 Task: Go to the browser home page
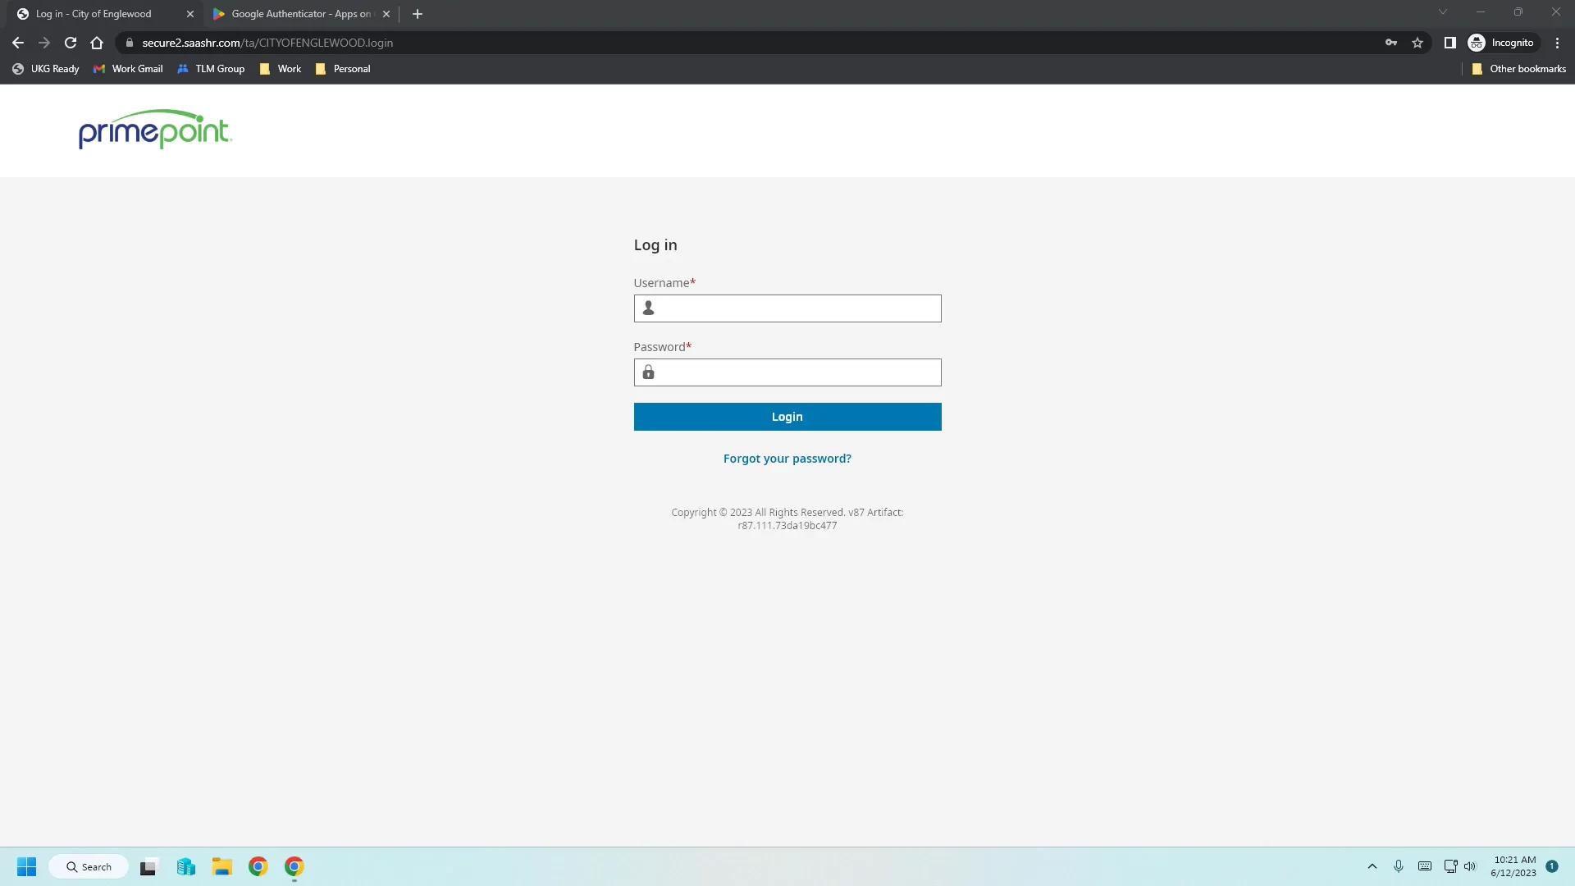click(97, 43)
